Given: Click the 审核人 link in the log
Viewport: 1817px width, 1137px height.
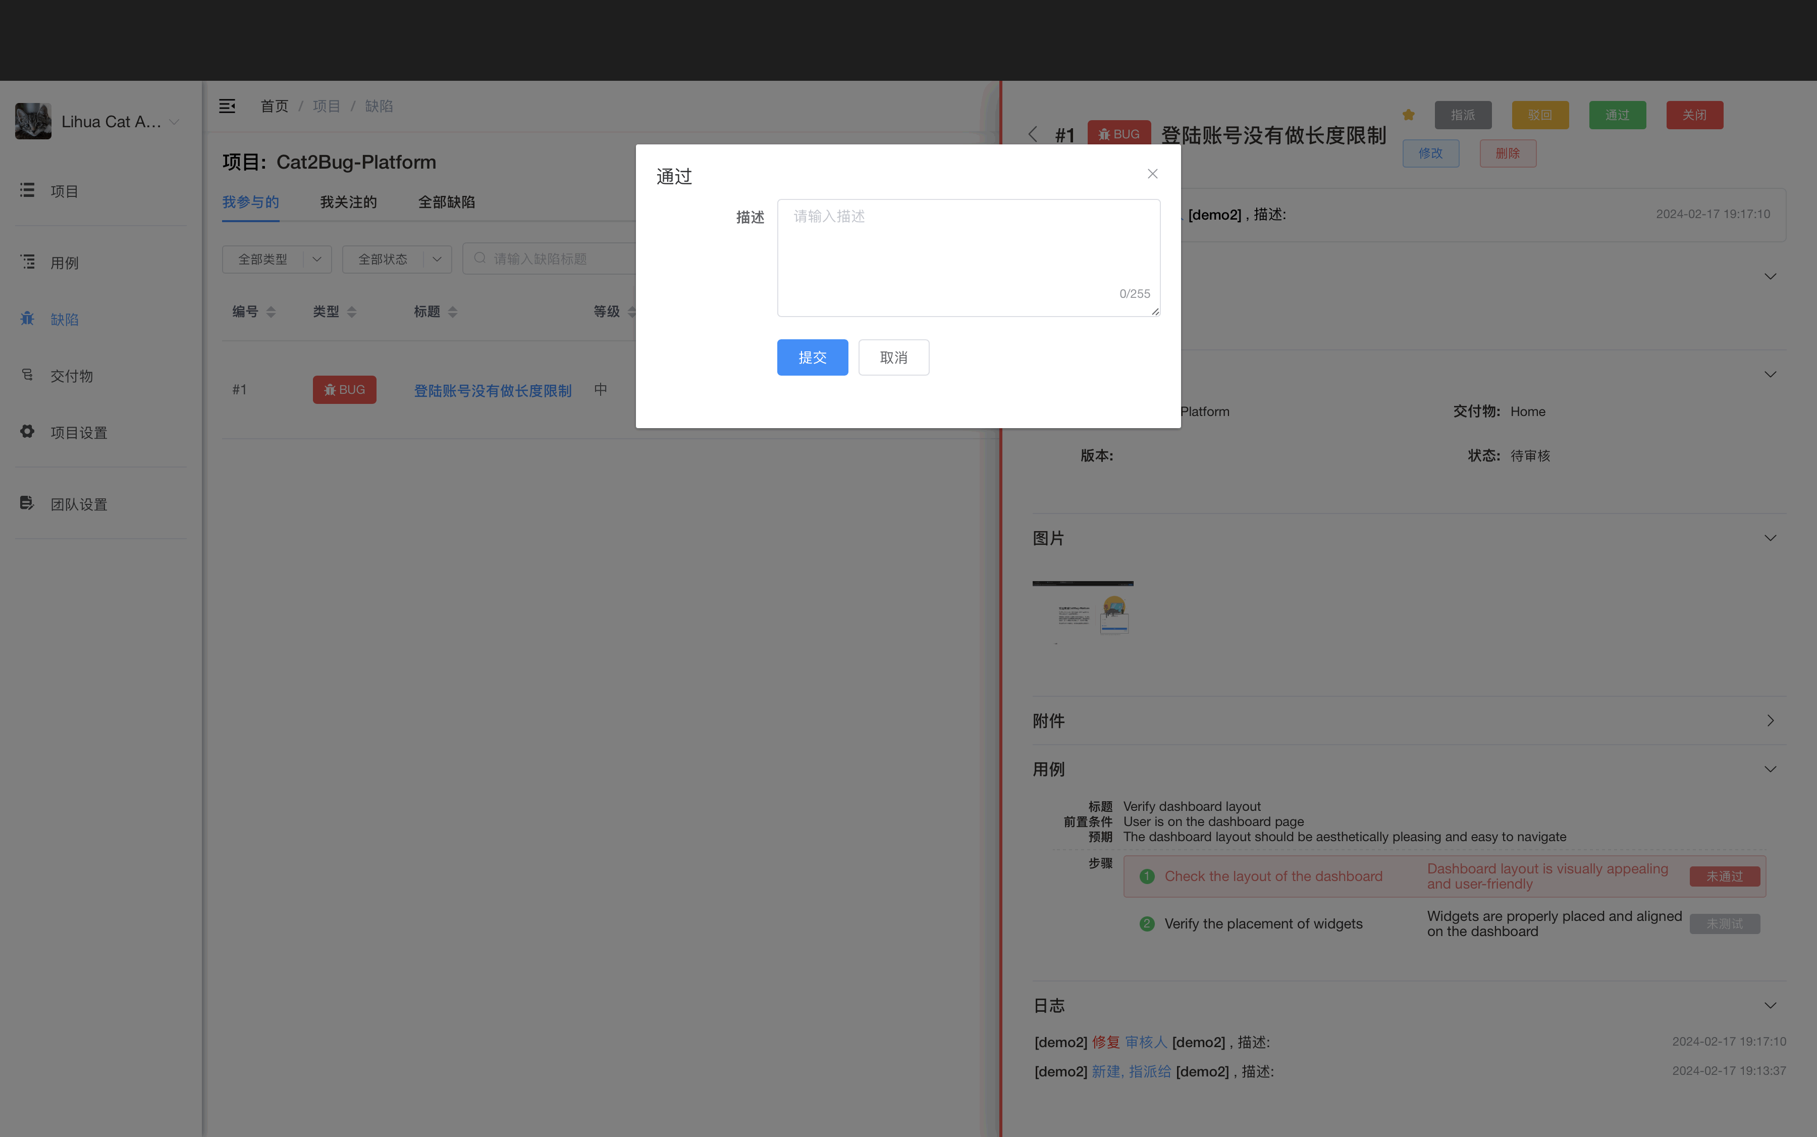Looking at the screenshot, I should [x=1146, y=1042].
